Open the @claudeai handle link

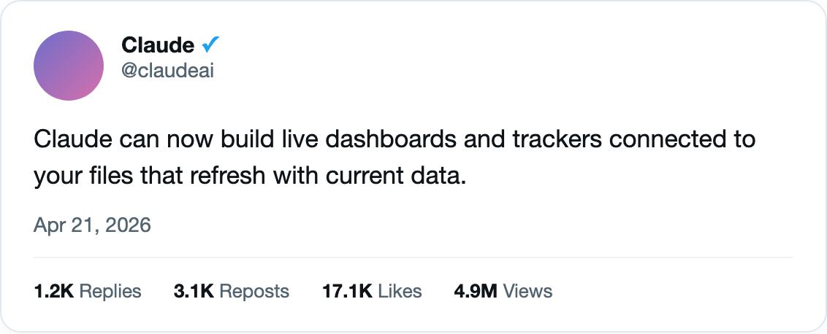pyautogui.click(x=167, y=70)
